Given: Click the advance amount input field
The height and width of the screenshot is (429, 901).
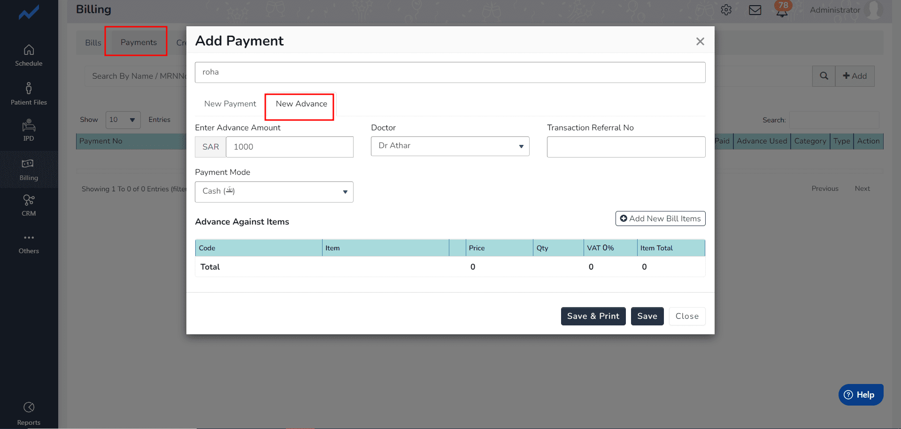Looking at the screenshot, I should 289,147.
